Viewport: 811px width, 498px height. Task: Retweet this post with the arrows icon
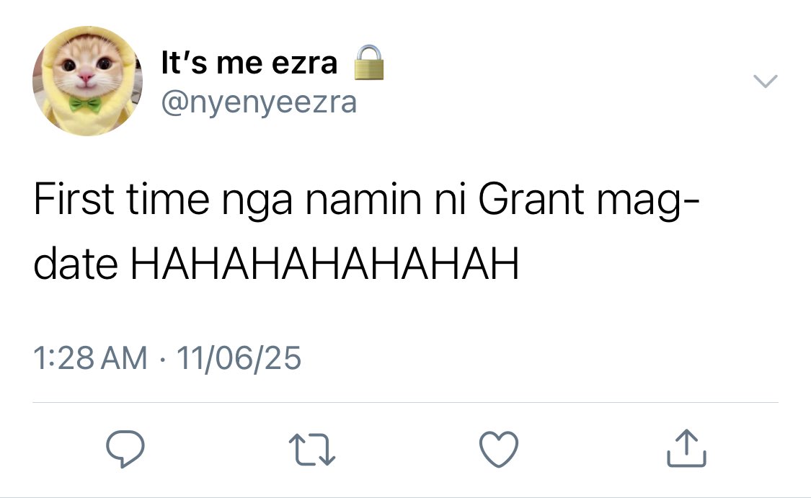312,450
